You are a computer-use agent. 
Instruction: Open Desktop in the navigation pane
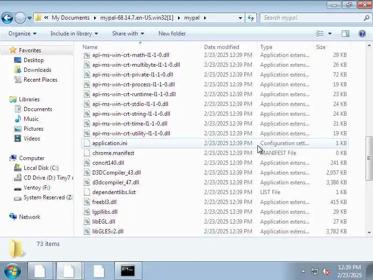click(34, 60)
